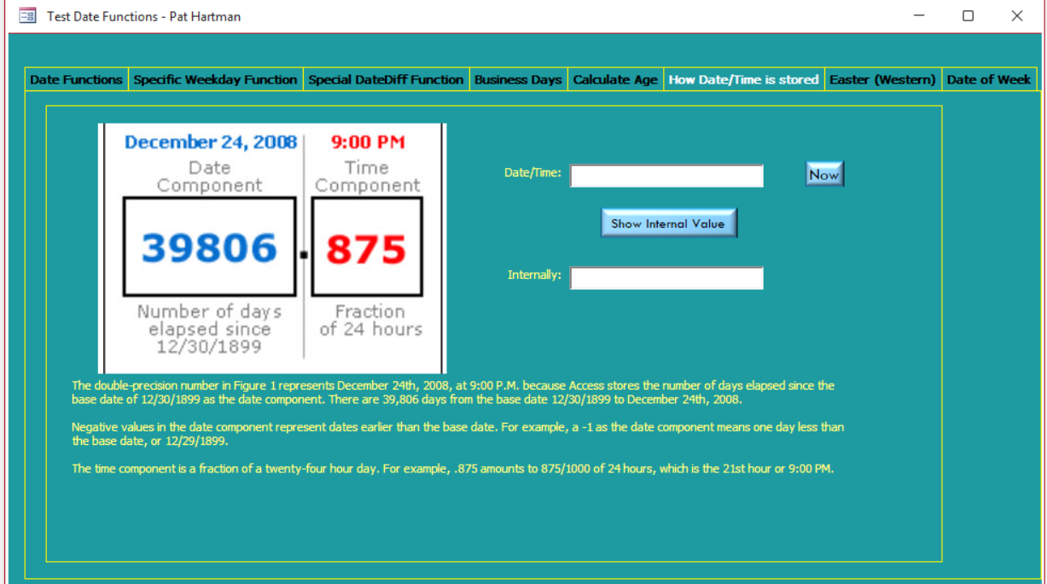1047x584 pixels.
Task: Click the Show Internal Value button
Action: pyautogui.click(x=668, y=223)
